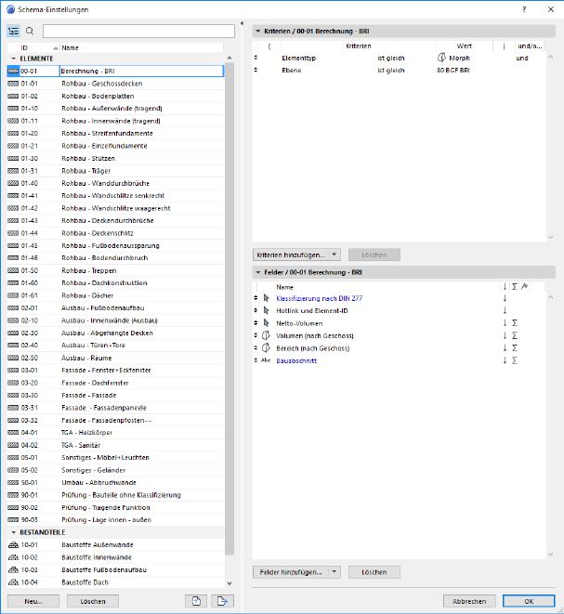Click the Felder hinzufügen button

tap(291, 572)
